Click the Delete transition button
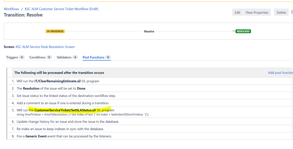 click(x=281, y=12)
